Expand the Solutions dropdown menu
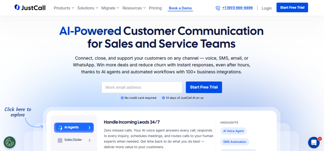 pyautogui.click(x=88, y=8)
